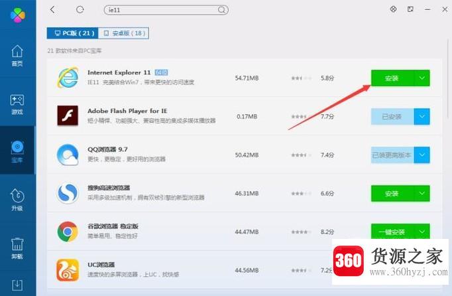Screen dimensions: 452x296
Task: Open the 搜狗高速浏览器 title link
Action: click(109, 188)
